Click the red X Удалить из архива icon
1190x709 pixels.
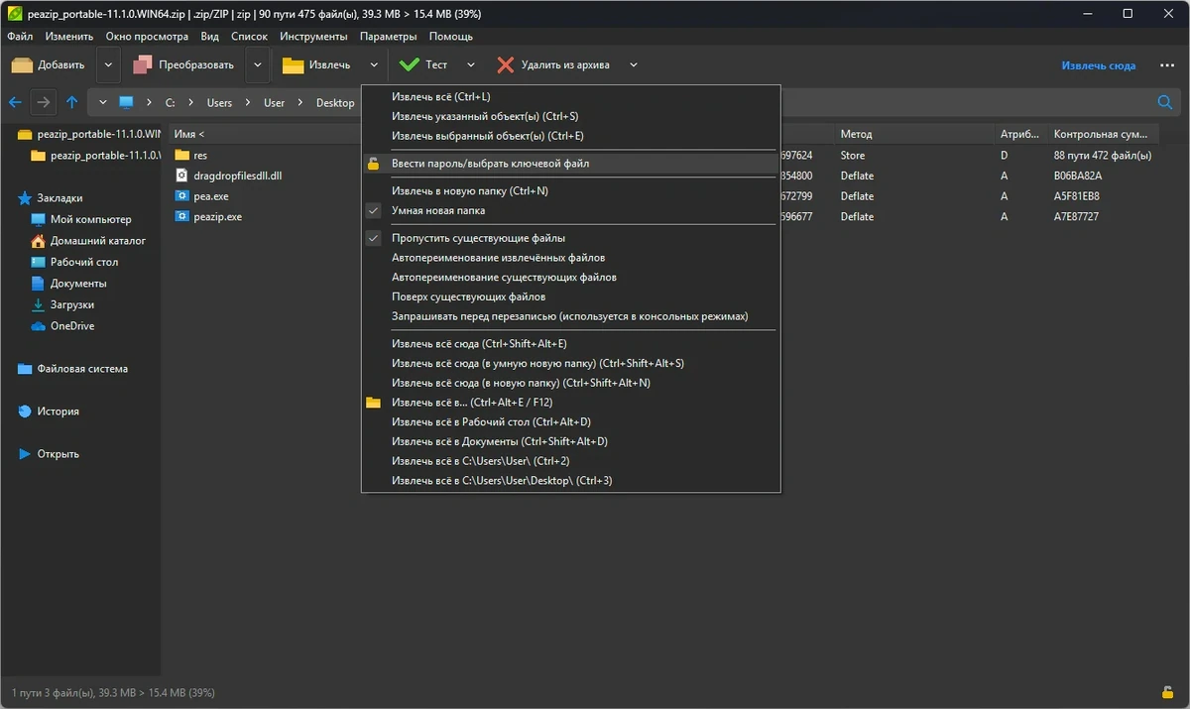pos(505,65)
